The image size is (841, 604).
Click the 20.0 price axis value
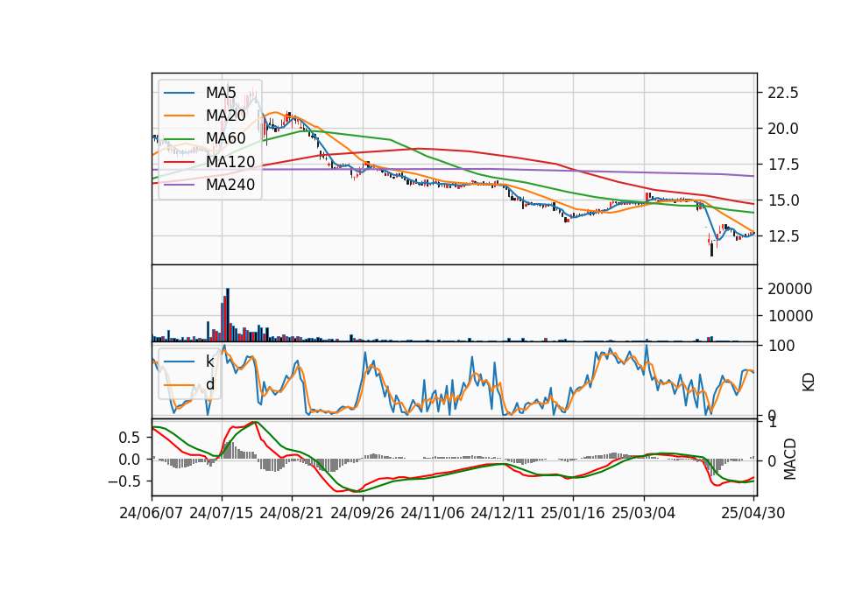pyautogui.click(x=783, y=129)
